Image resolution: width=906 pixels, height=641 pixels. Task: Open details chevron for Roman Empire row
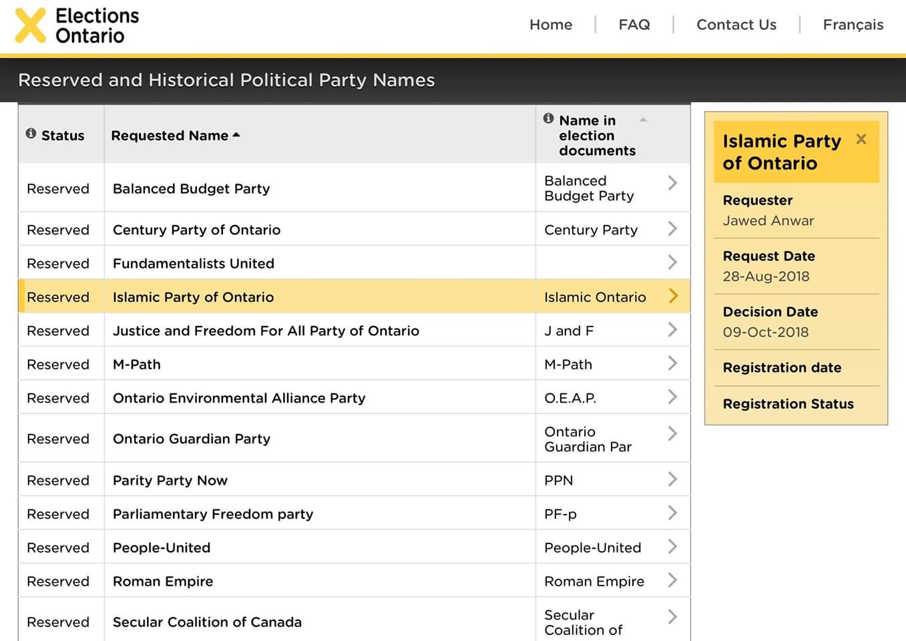(x=672, y=580)
